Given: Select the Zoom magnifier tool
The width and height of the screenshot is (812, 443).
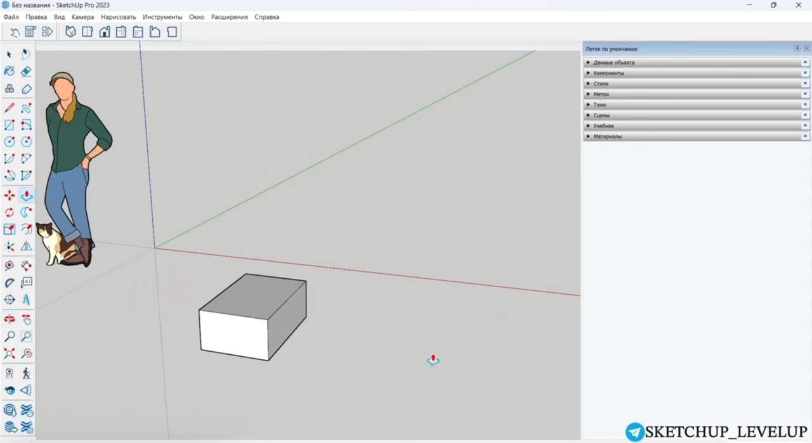Looking at the screenshot, I should [10, 337].
